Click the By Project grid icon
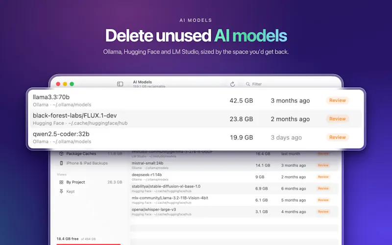This screenshot has height=245, width=392. [x=61, y=182]
